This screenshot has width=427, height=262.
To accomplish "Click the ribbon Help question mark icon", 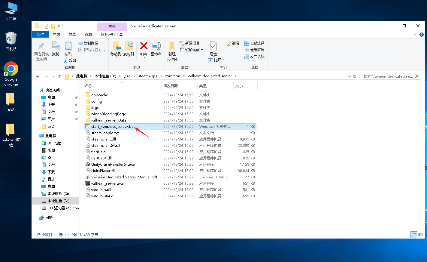I will pyautogui.click(x=421, y=35).
